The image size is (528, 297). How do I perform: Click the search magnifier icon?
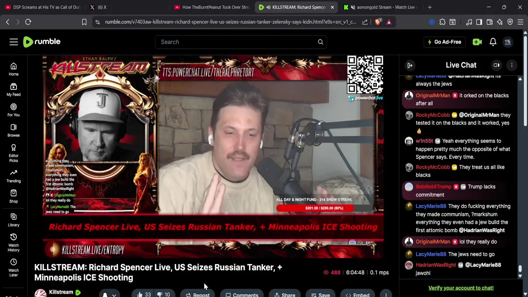pos(321,42)
